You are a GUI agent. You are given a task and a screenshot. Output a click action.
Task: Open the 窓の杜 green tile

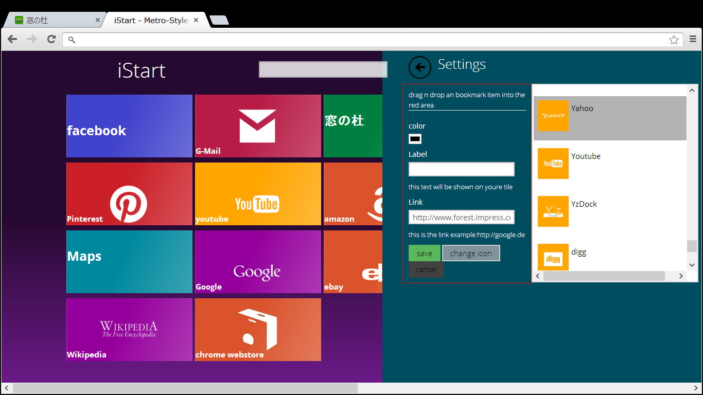point(353,126)
